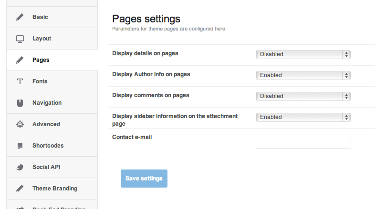Click the 'Display sidebar information on the attachment page' label
This screenshot has width=375, height=209.
pos(175,120)
